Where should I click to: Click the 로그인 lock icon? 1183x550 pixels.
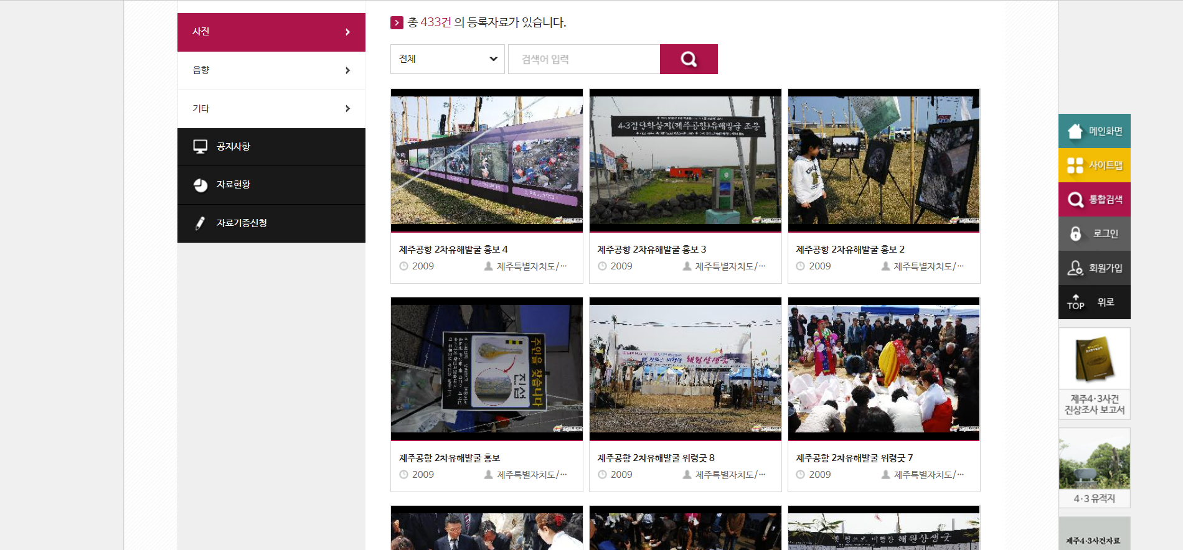[x=1075, y=233]
